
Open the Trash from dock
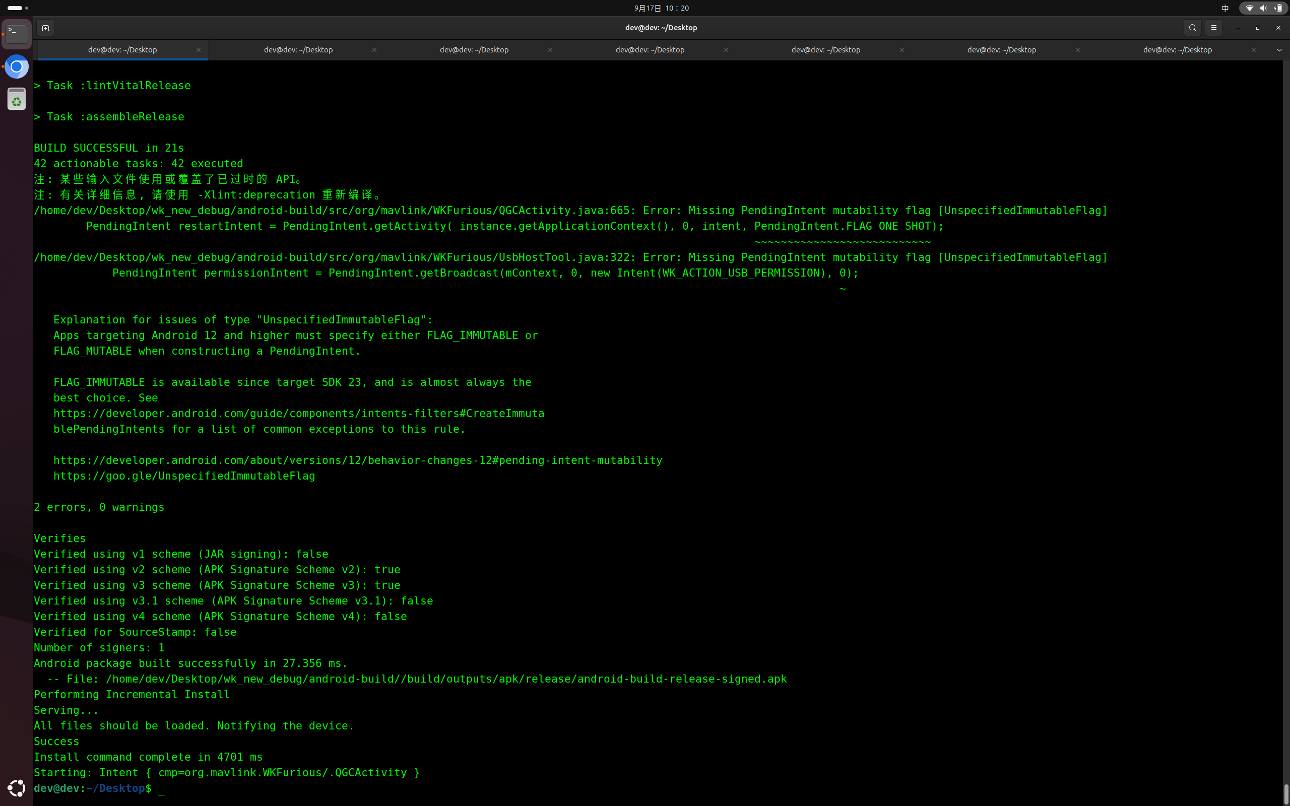click(x=17, y=99)
